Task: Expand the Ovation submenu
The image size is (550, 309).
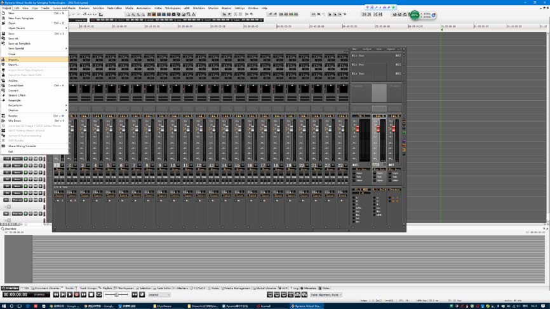Action: (x=34, y=110)
